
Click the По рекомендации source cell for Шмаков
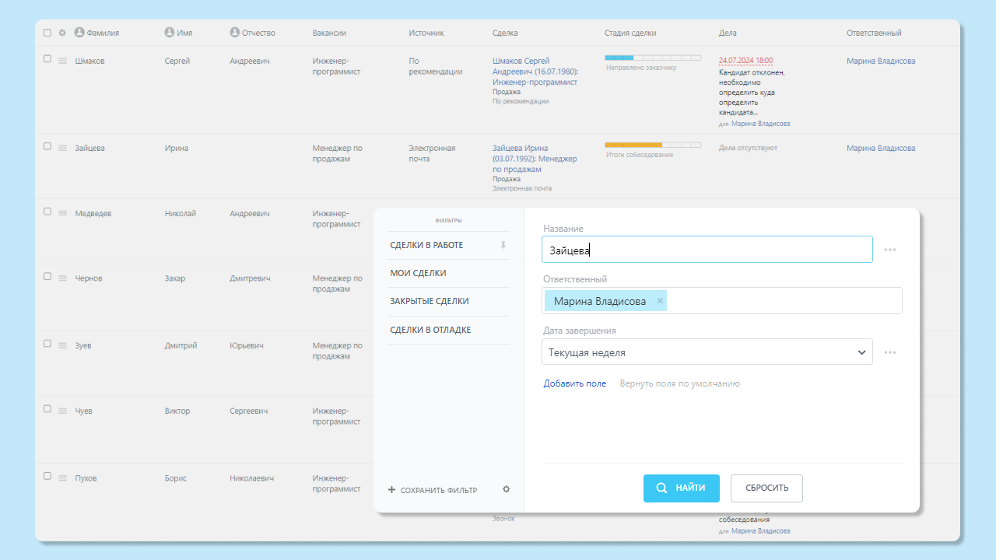tap(436, 66)
